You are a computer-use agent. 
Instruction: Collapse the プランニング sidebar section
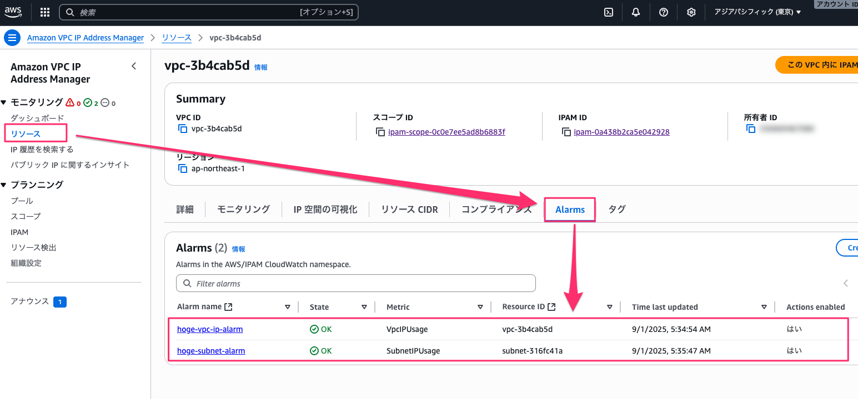pos(3,185)
